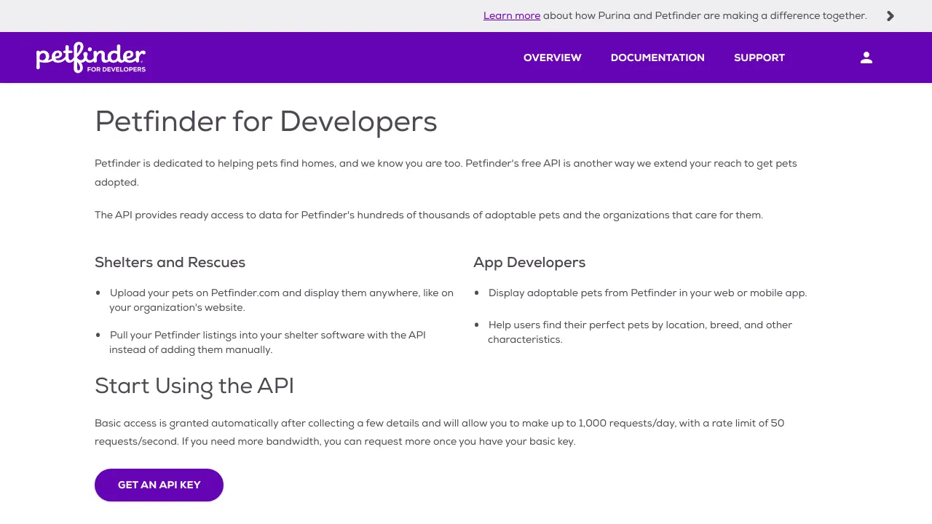Click the "App Developers" heading

pyautogui.click(x=529, y=262)
